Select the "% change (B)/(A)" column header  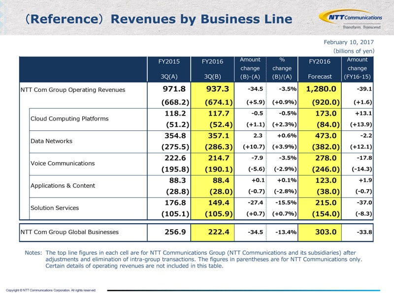pyautogui.click(x=282, y=68)
